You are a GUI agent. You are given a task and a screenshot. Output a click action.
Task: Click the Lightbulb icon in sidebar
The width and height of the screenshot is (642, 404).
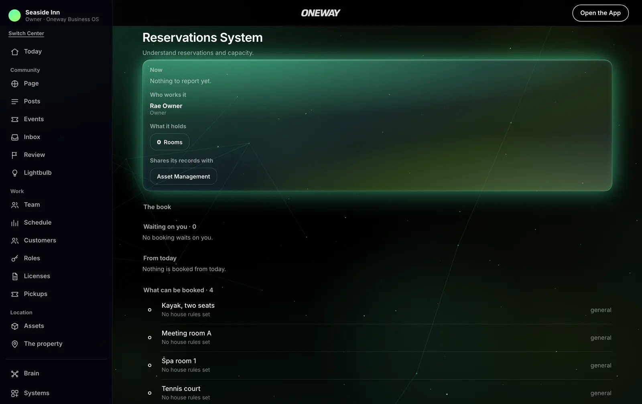15,173
